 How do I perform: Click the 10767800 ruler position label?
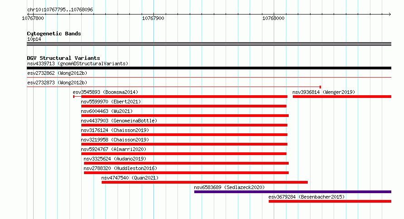33,18
